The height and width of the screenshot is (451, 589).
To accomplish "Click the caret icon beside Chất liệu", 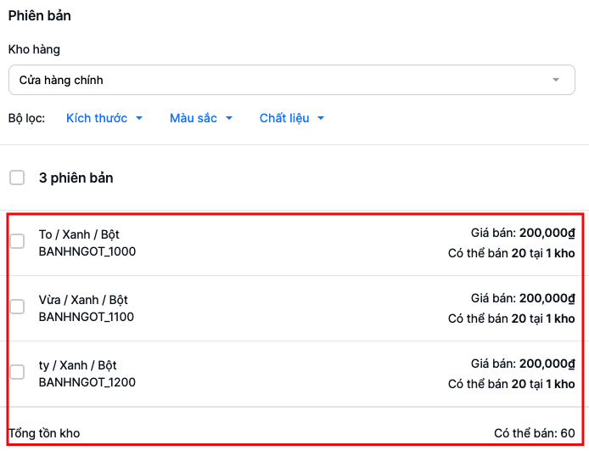I will pyautogui.click(x=321, y=118).
